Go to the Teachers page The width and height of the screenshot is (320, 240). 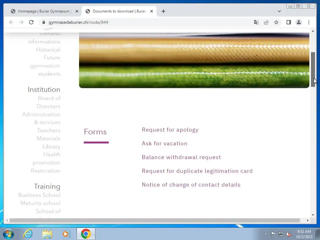(x=49, y=130)
